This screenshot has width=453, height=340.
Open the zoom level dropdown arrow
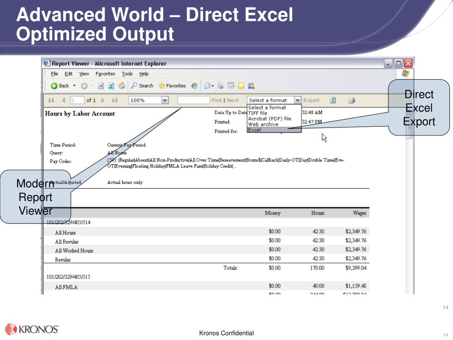coord(165,100)
